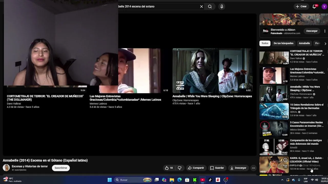Open microphone tray indicator

coord(299,180)
